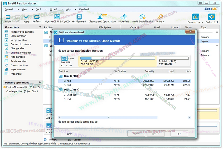Create a WinPE bootable disk
Viewport: 223px width, 149px height.
[142, 19]
